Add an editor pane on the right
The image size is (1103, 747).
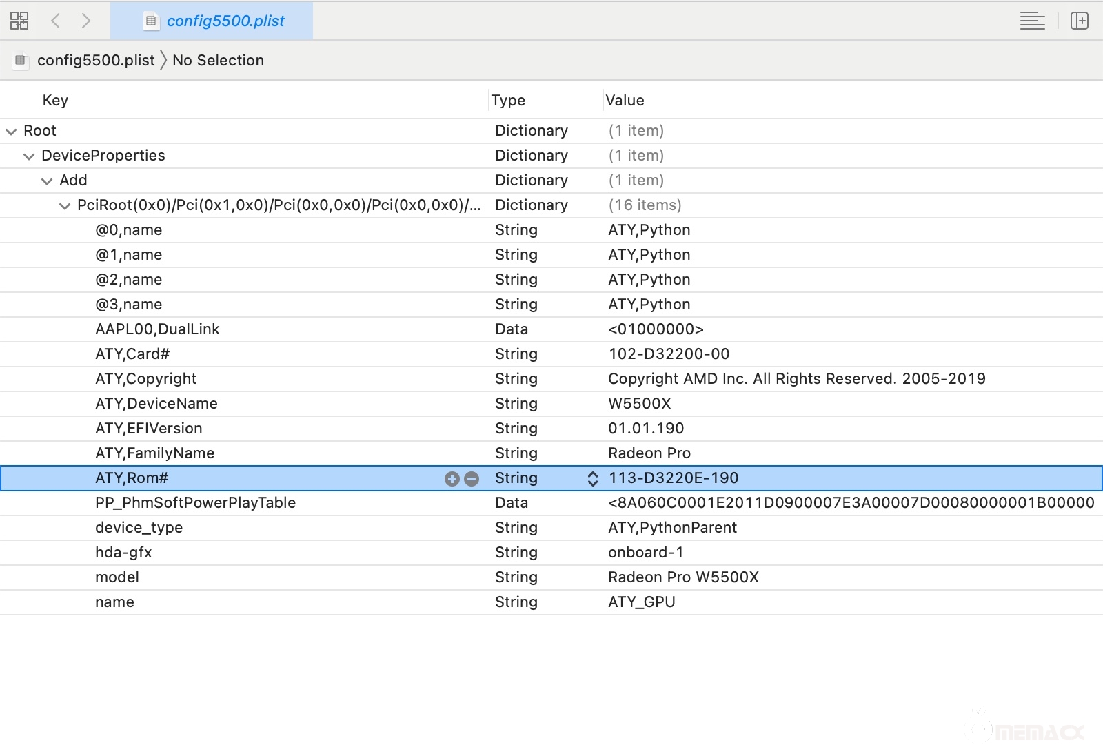1079,21
